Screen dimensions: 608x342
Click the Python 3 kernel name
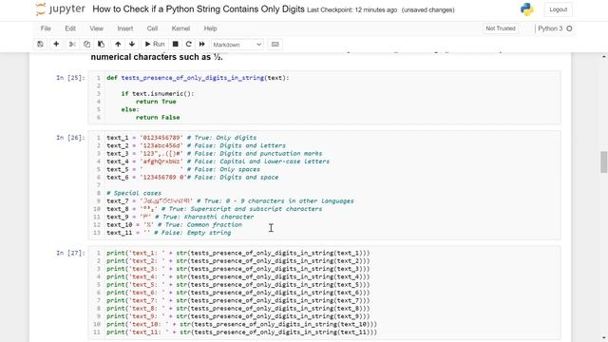pos(550,28)
